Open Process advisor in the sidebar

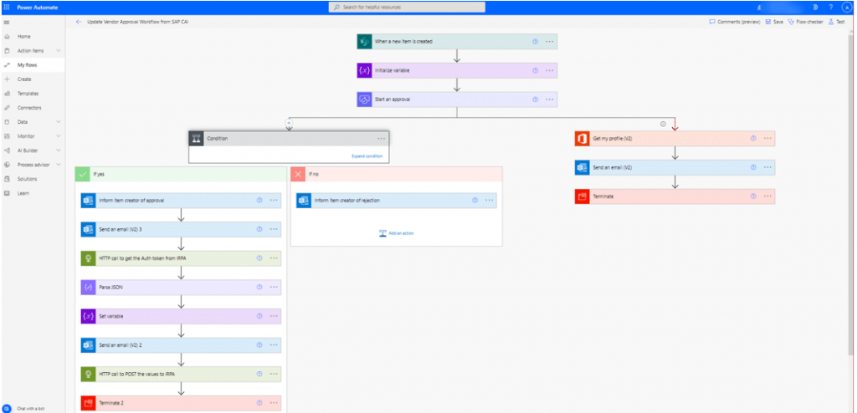pos(33,165)
